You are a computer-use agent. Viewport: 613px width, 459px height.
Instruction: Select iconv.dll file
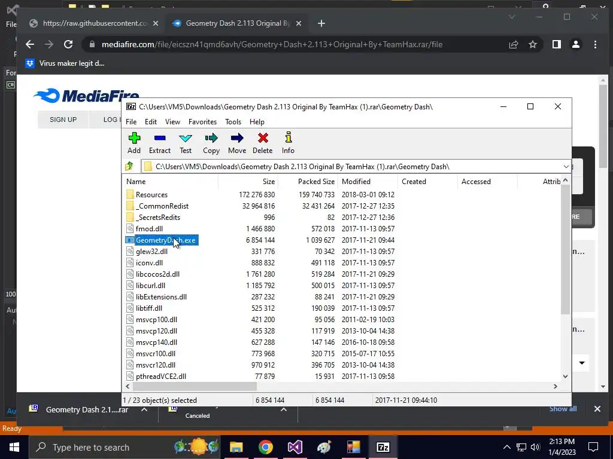[149, 263]
